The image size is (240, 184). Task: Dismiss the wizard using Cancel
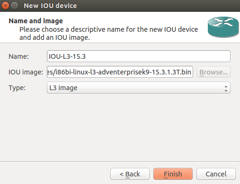[x=216, y=174]
